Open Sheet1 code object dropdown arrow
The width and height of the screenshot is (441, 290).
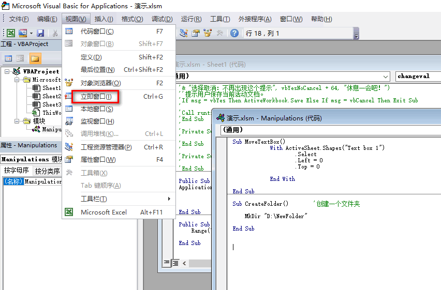[386, 77]
